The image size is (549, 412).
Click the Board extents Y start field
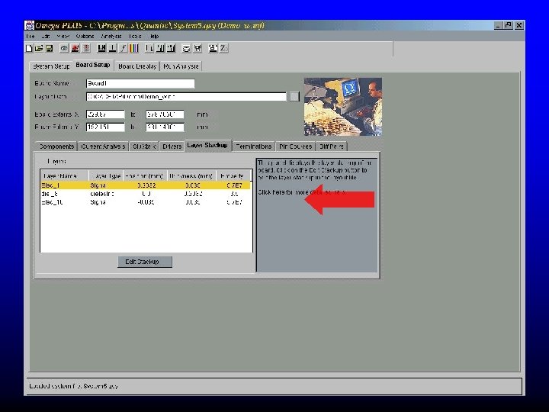(105, 127)
